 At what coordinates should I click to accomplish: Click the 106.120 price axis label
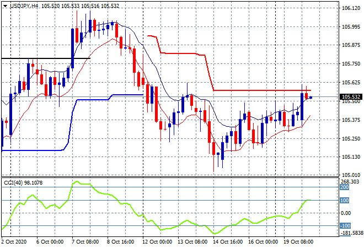tap(352, 8)
